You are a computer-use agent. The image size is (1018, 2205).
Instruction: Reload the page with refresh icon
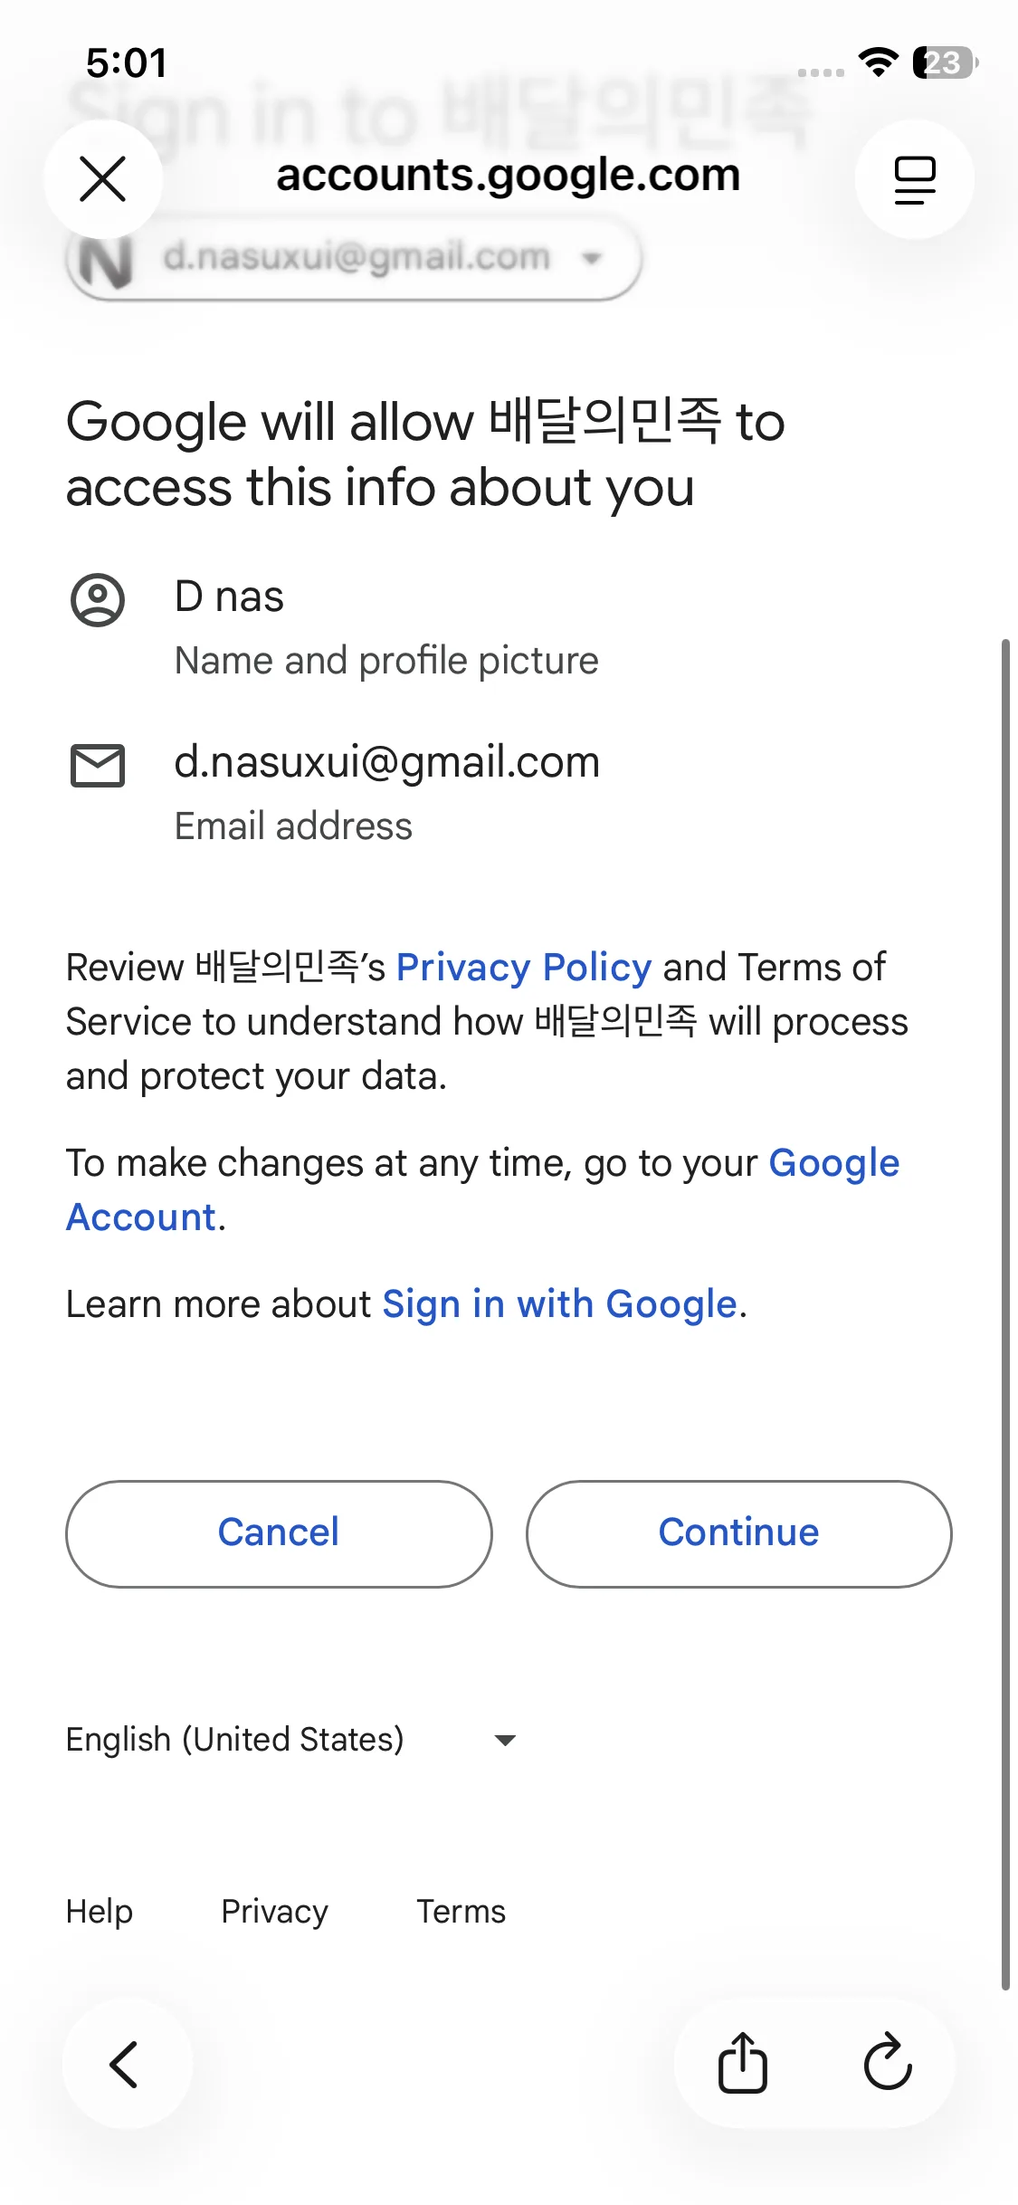click(888, 2064)
